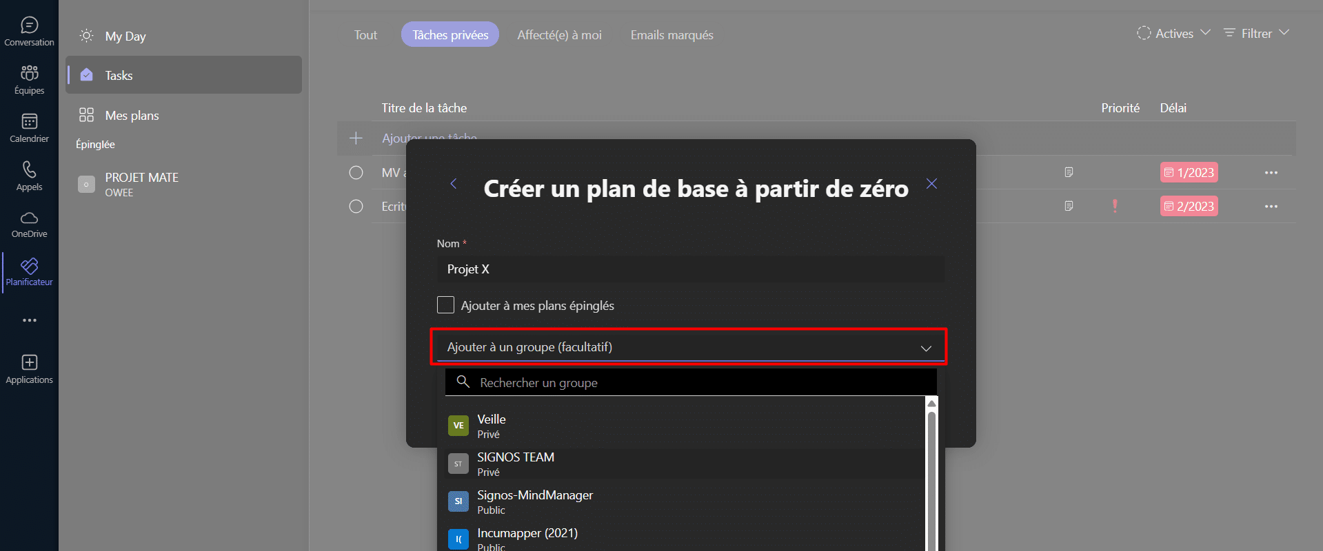This screenshot has width=1323, height=551.
Task: Click the three-dots more apps icon in rail
Action: [x=29, y=320]
